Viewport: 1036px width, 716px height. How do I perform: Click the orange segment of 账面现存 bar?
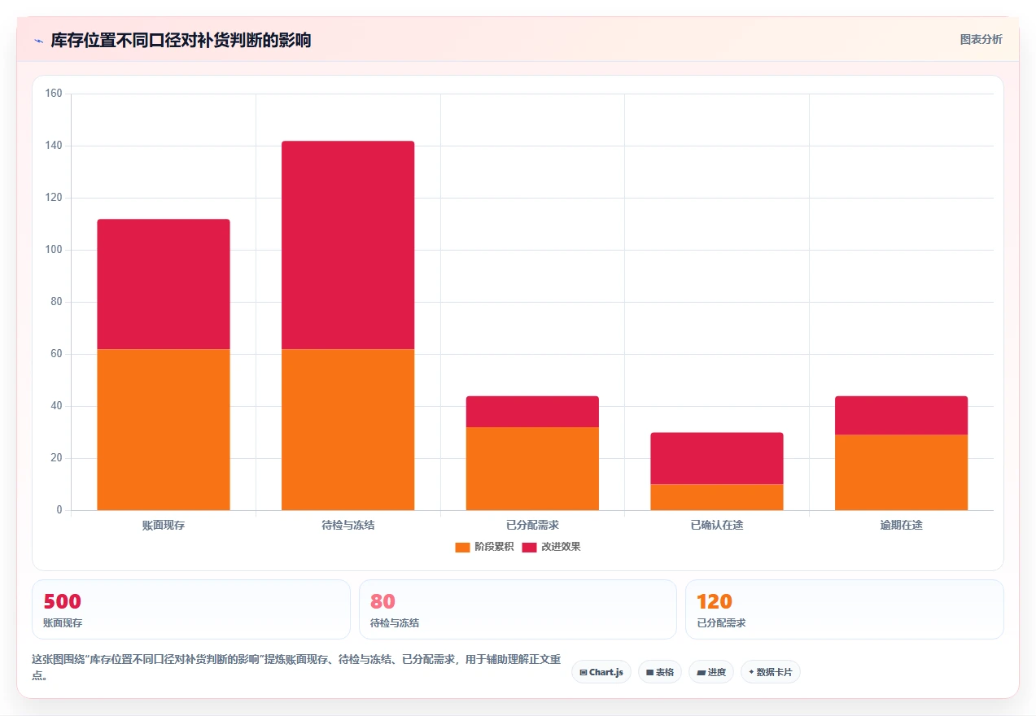(164, 430)
